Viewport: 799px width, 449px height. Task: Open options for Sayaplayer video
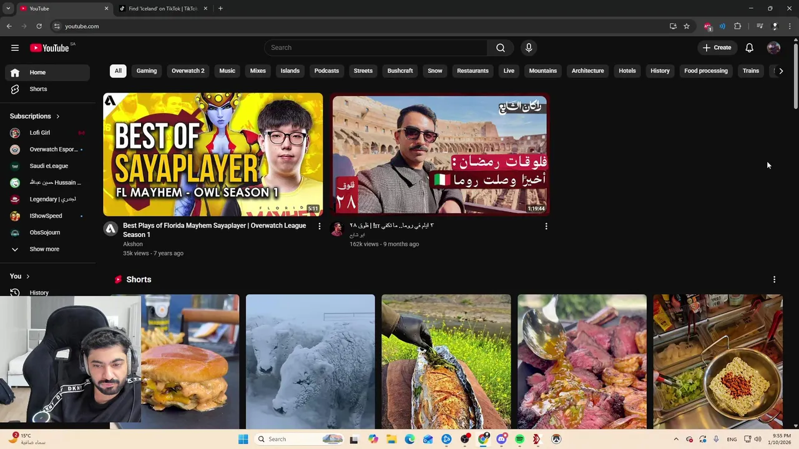click(319, 226)
